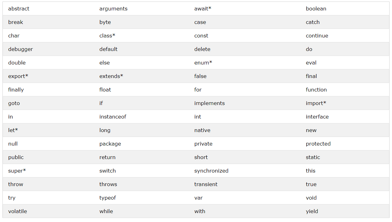Click the "function" table cell
This screenshot has height=222, width=392.
(x=316, y=90)
